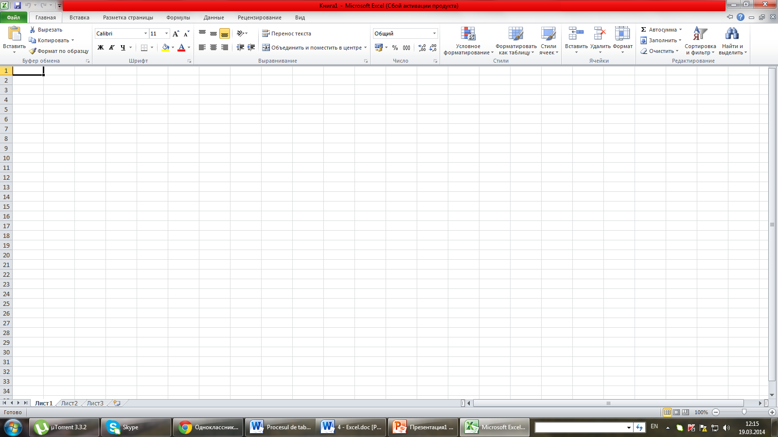Open the Clear (Очистить) dropdown
Screen dimensions: 778x437
coord(659,51)
